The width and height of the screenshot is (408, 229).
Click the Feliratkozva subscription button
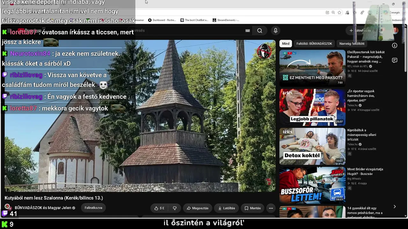(x=93, y=208)
